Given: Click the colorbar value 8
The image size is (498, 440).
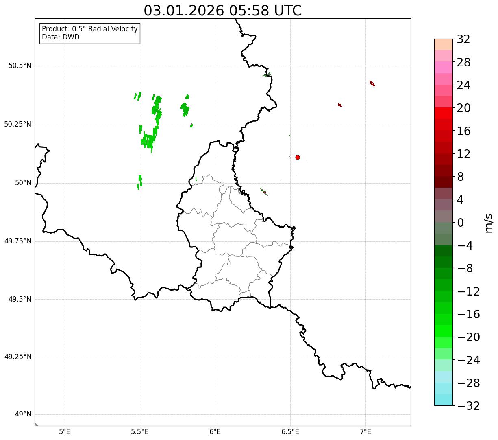Looking at the screenshot, I should coord(460,177).
